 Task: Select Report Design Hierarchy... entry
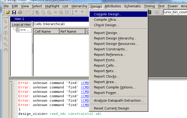click(118, 38)
